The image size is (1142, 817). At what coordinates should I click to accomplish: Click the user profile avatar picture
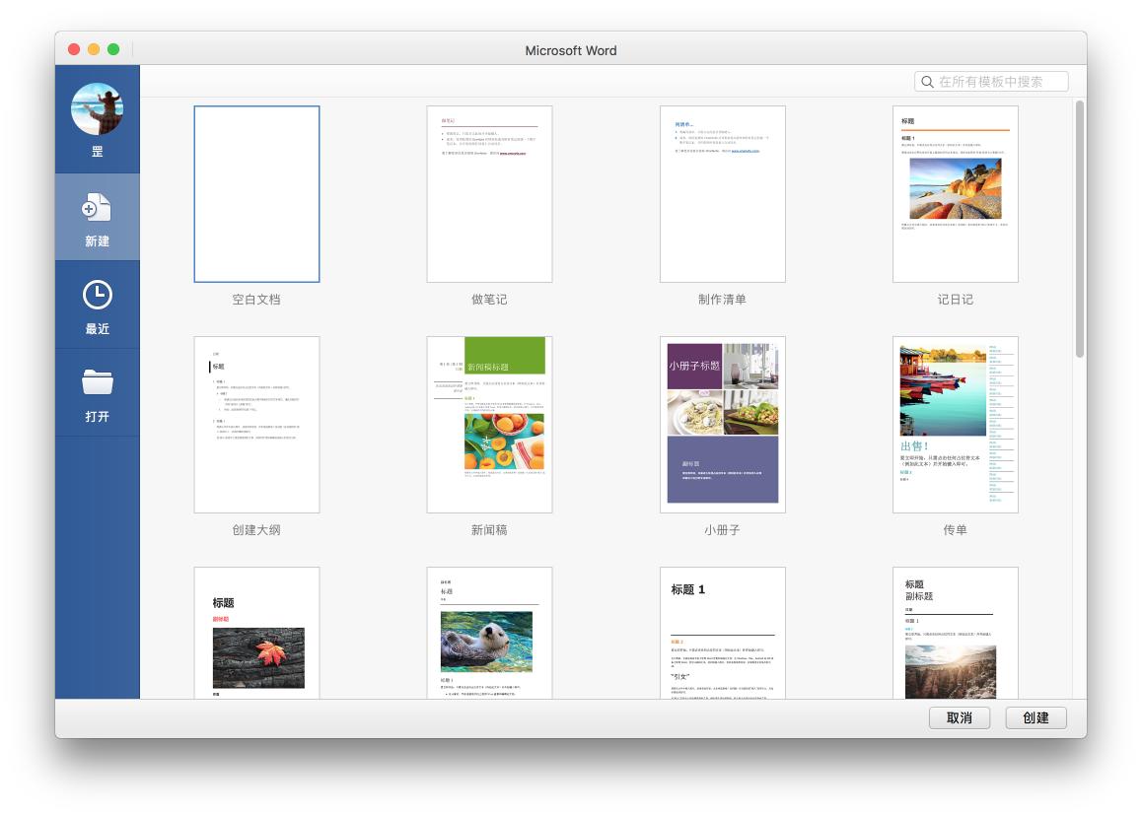point(97,109)
